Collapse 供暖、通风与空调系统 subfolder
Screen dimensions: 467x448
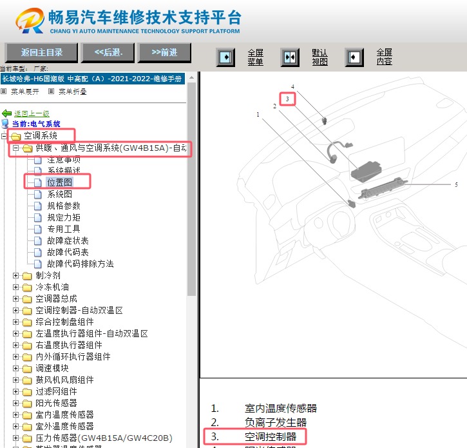16,148
